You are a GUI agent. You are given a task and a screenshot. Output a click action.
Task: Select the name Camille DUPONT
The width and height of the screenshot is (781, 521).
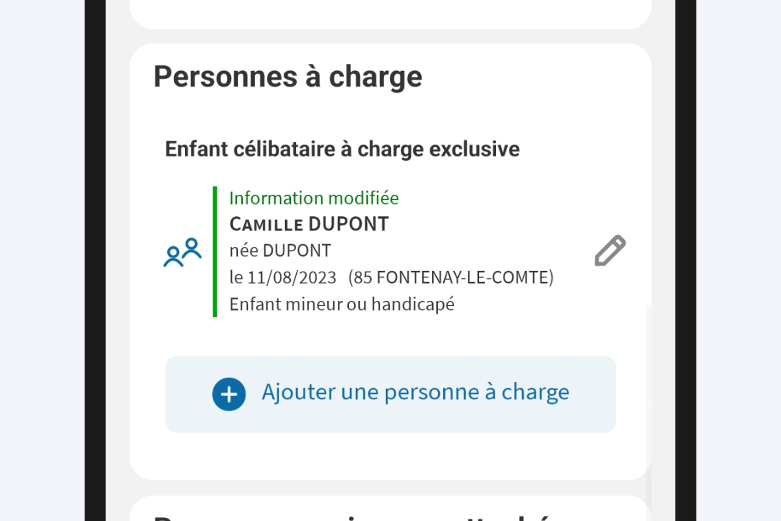[308, 224]
